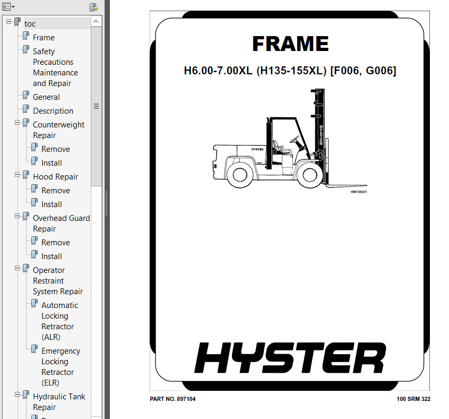Click the find current bookmark icon
This screenshot has width=449, height=419.
tap(93, 7)
